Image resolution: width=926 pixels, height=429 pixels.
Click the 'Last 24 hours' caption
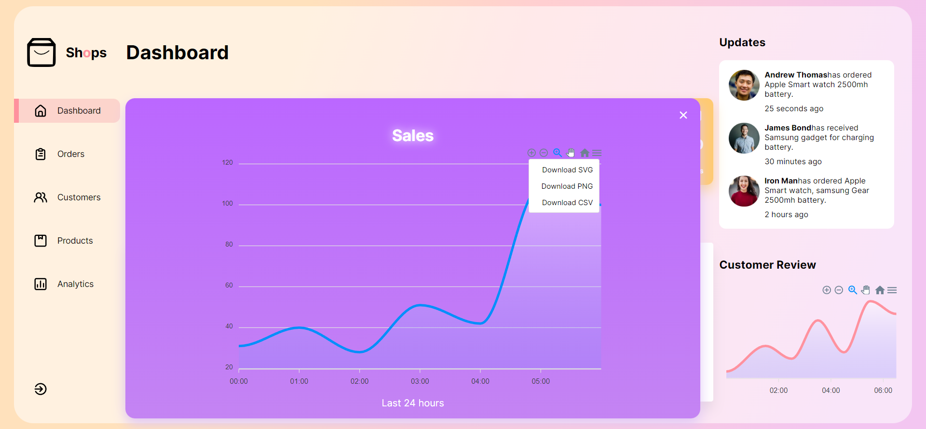(413, 403)
